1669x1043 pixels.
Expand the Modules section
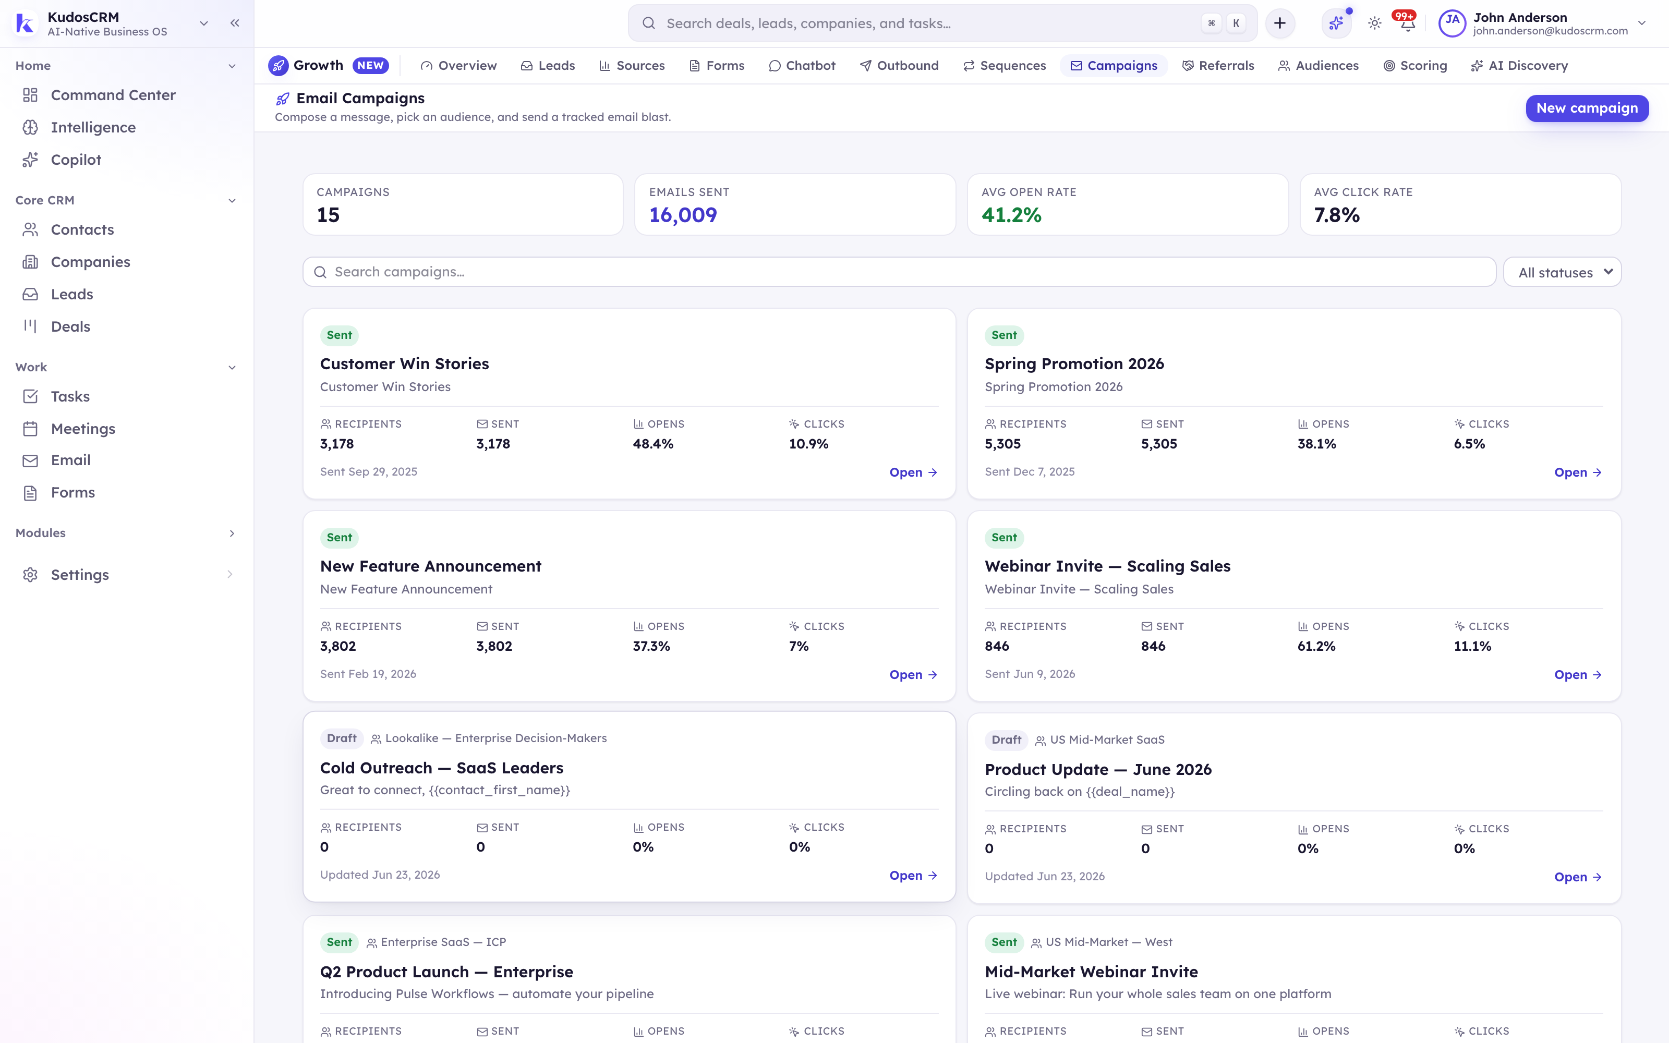(x=232, y=533)
